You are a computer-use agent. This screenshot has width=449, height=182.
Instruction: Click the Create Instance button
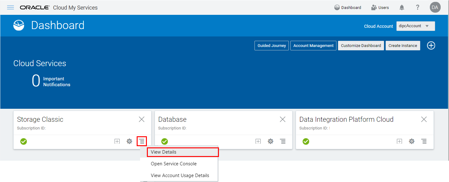[403, 45]
